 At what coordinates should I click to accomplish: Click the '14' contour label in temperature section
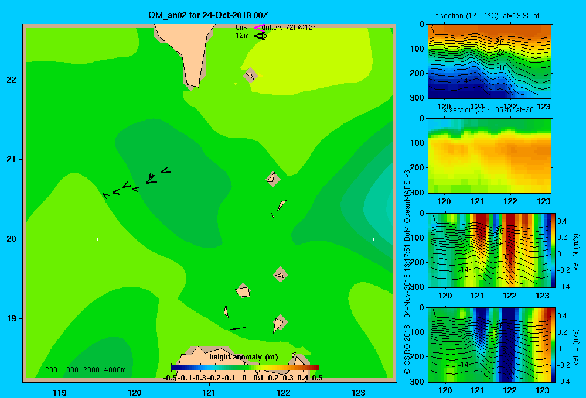click(x=464, y=81)
